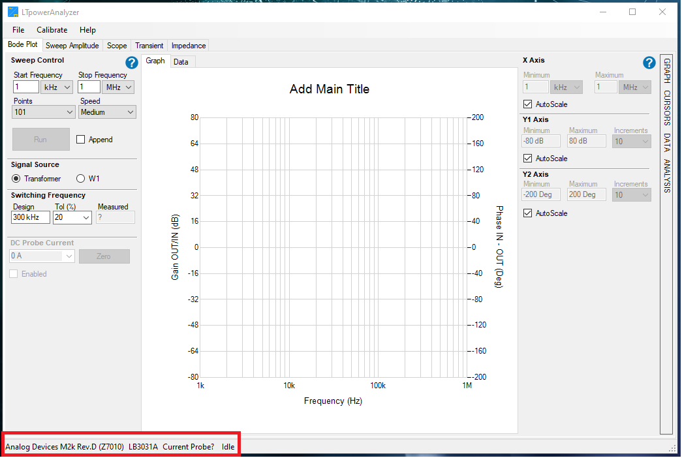Open the Sweep Control help icon
The width and height of the screenshot is (682, 458).
click(131, 63)
